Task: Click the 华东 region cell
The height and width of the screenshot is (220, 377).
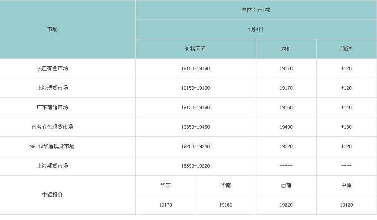Action: [x=165, y=185]
